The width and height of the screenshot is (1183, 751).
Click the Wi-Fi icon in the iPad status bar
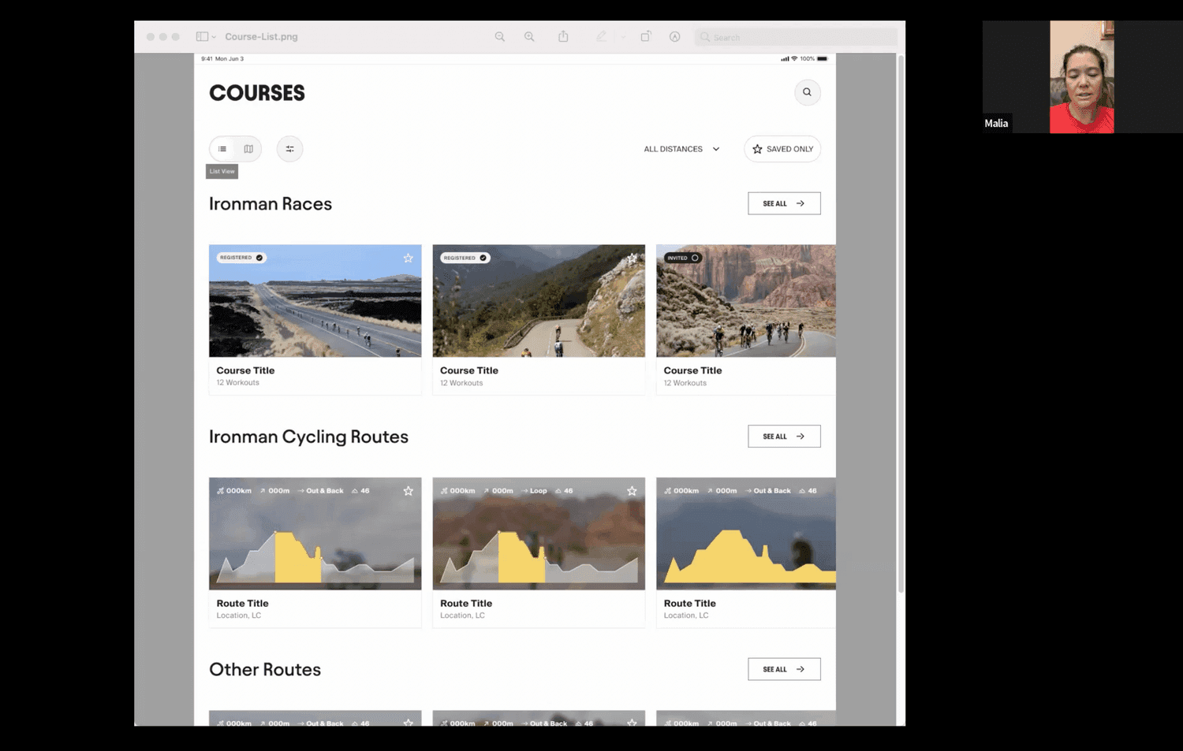(x=794, y=59)
